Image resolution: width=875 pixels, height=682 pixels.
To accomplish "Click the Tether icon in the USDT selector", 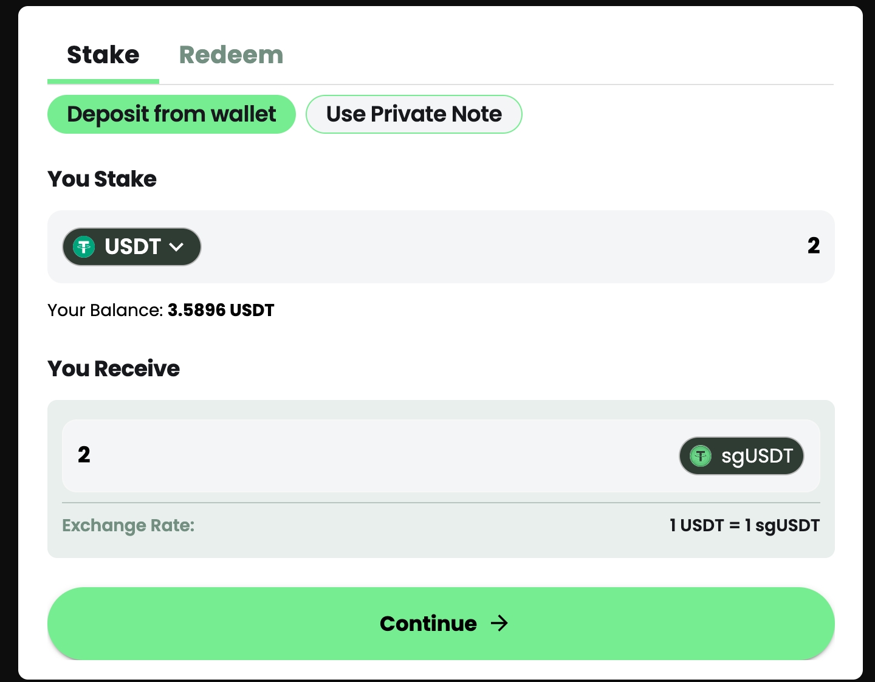I will point(84,247).
